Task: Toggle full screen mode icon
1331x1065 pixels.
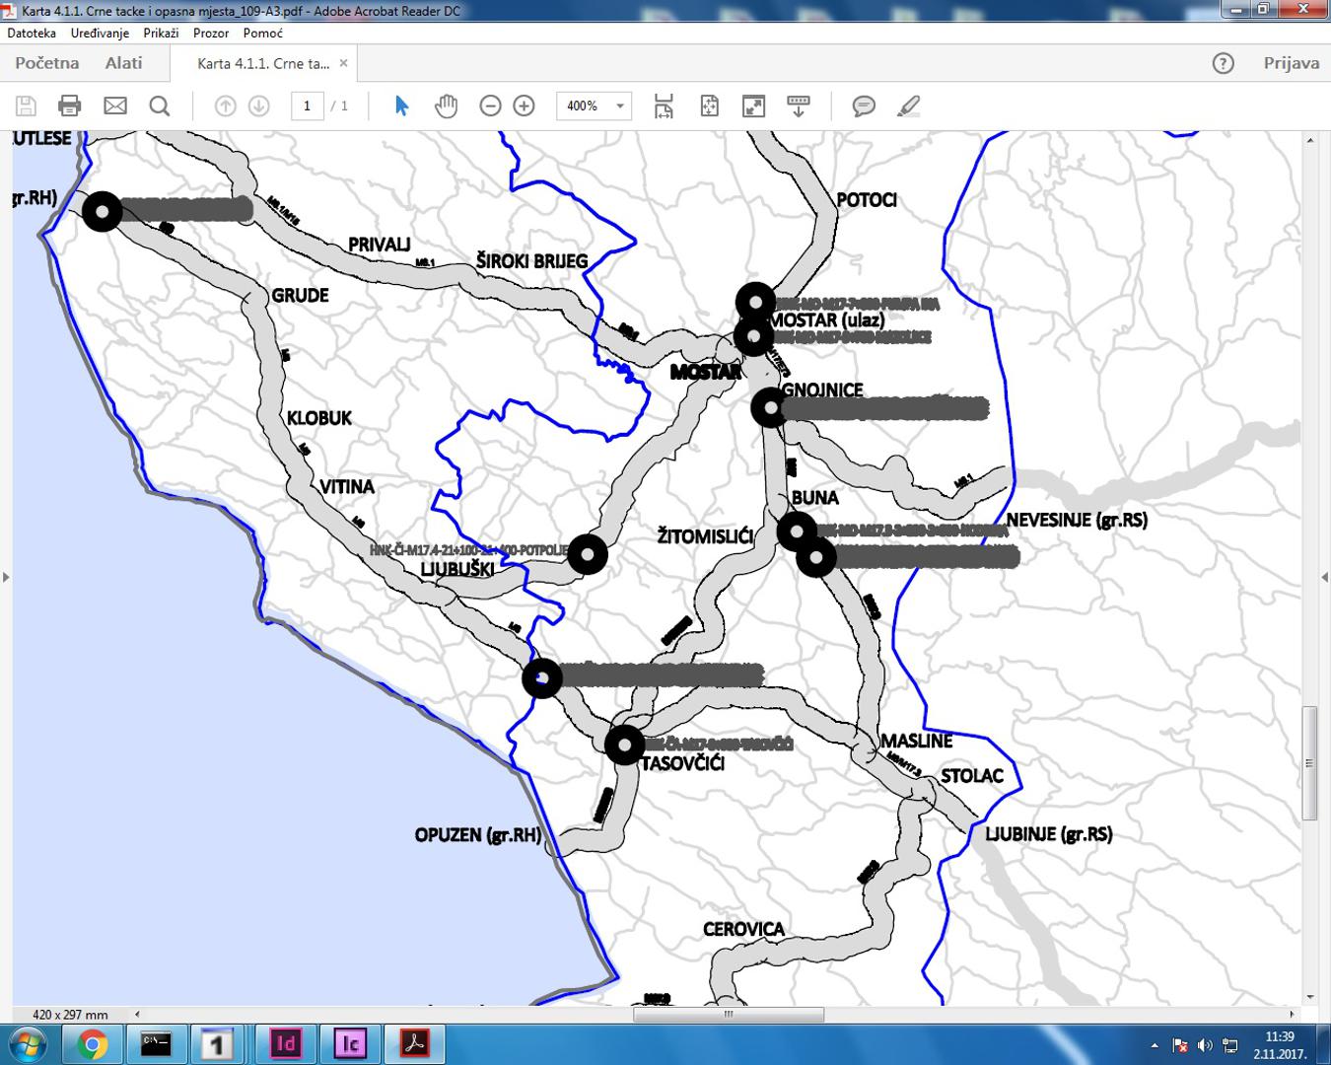Action: 753,106
